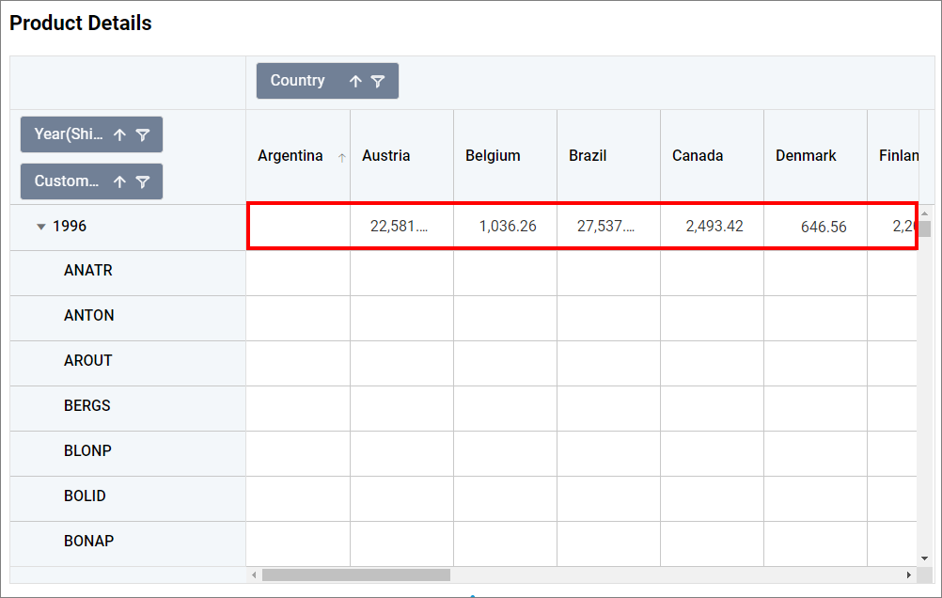Screen dimensions: 942x598
Task: Open filter icon on Country field button
Action: click(378, 82)
